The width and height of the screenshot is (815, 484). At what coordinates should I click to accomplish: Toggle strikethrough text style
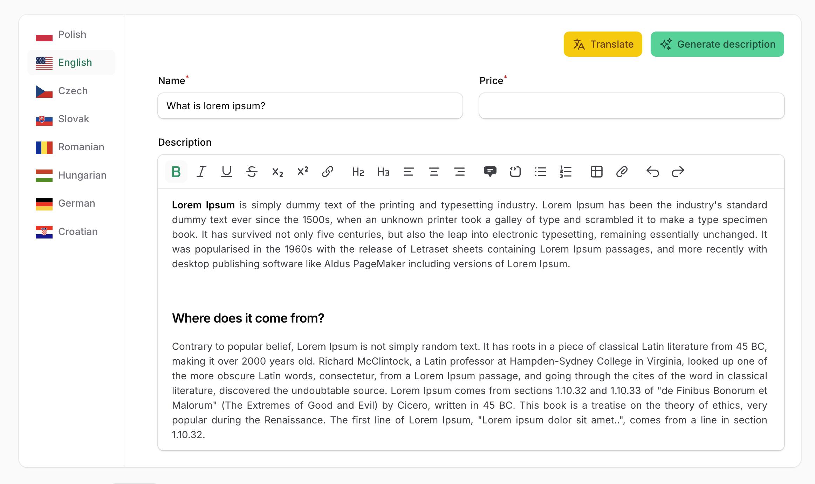tap(252, 172)
